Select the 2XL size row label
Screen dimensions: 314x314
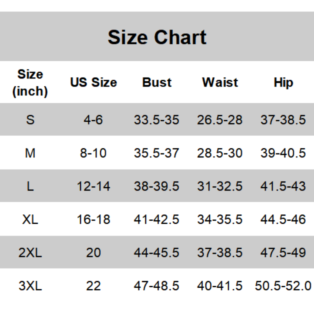(30, 253)
